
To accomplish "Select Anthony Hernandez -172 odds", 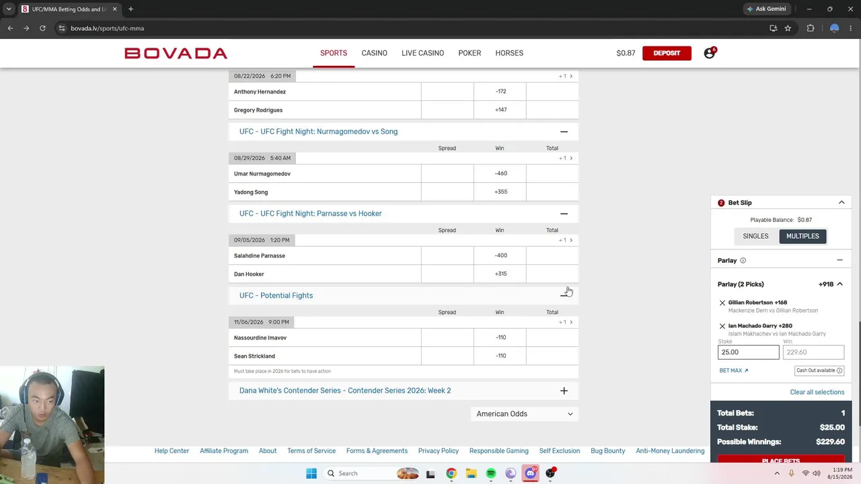I will (500, 91).
